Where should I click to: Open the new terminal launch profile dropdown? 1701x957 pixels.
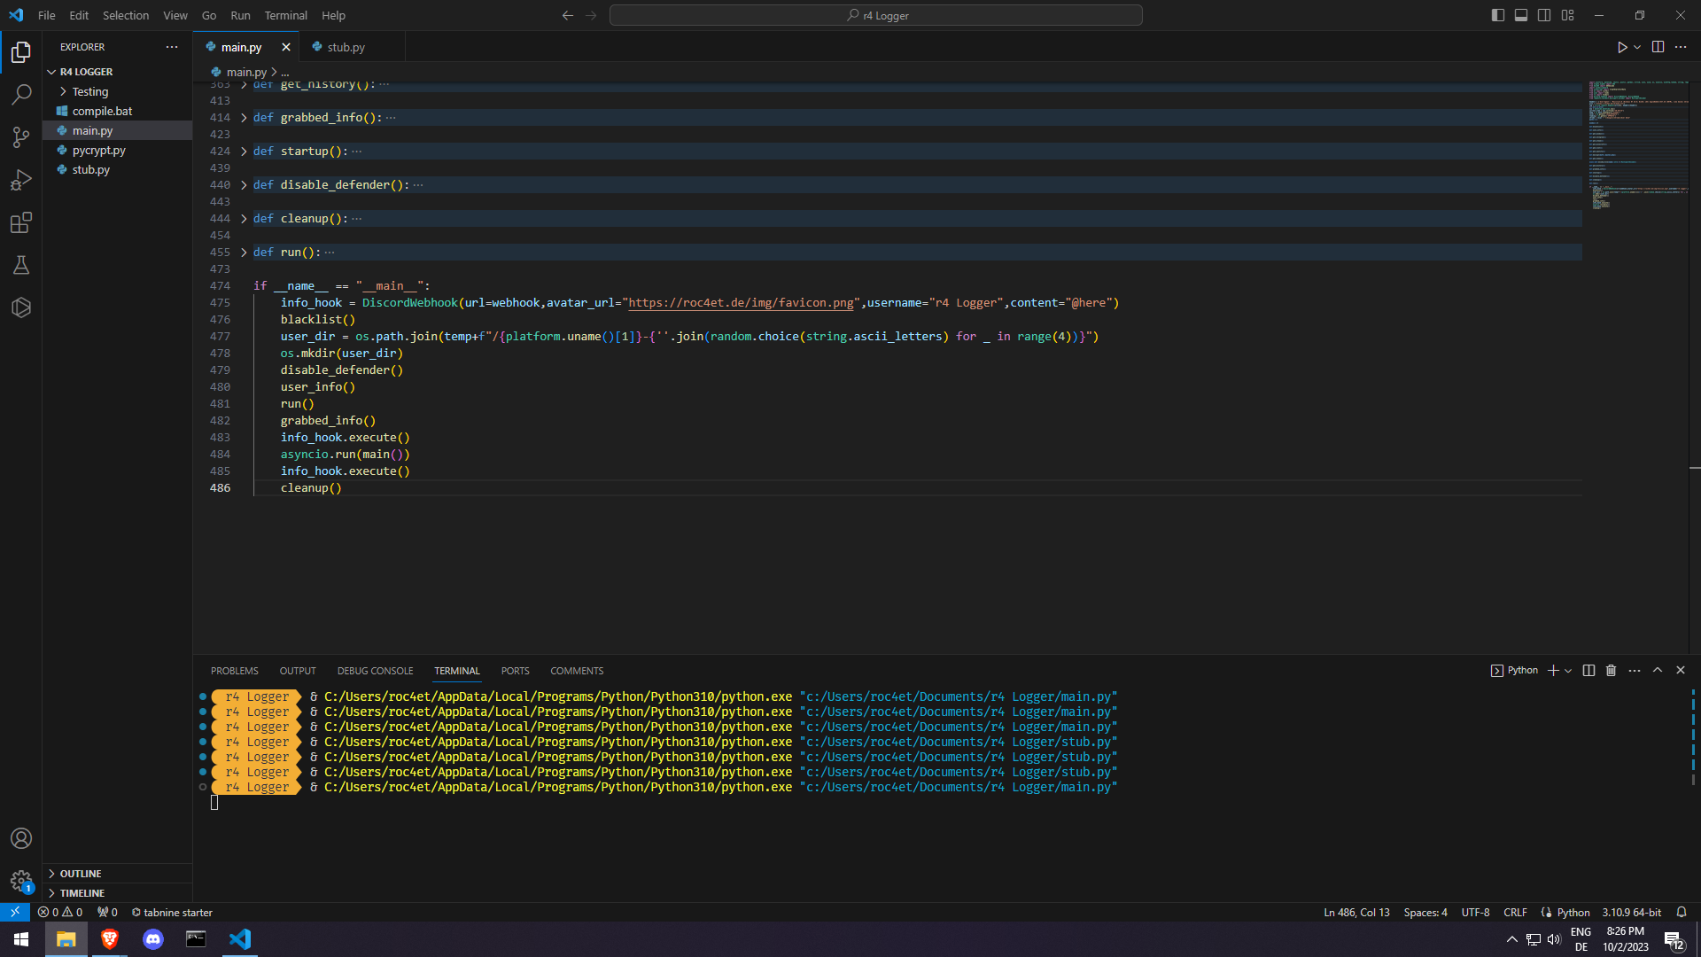point(1568,671)
